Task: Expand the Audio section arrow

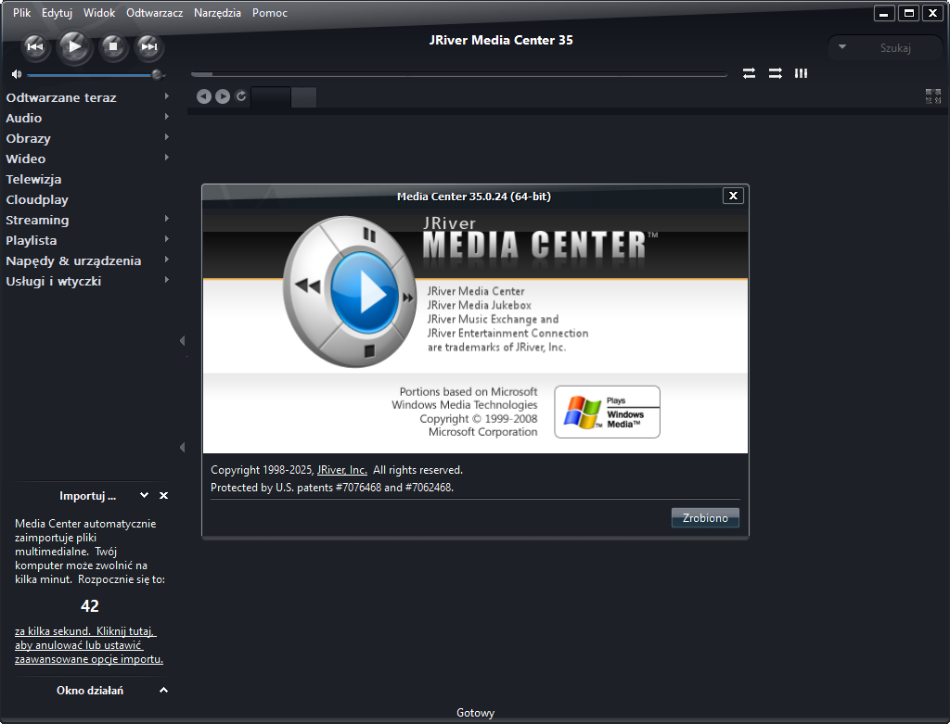Action: [167, 117]
